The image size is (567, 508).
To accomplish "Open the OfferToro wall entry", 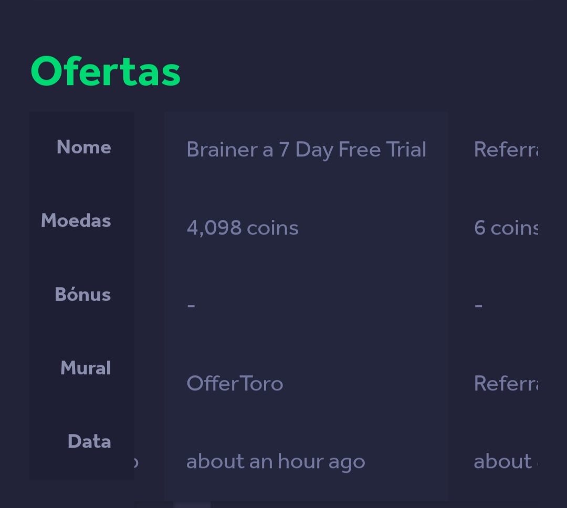I will [235, 384].
